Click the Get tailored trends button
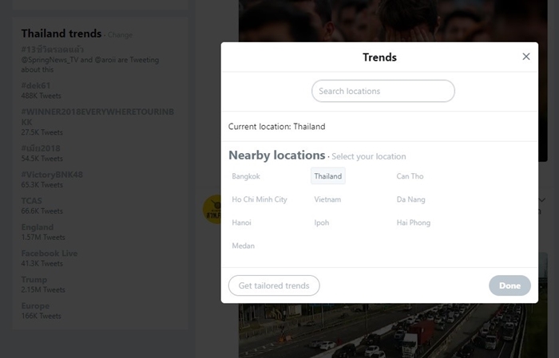This screenshot has height=358, width=559. point(274,285)
